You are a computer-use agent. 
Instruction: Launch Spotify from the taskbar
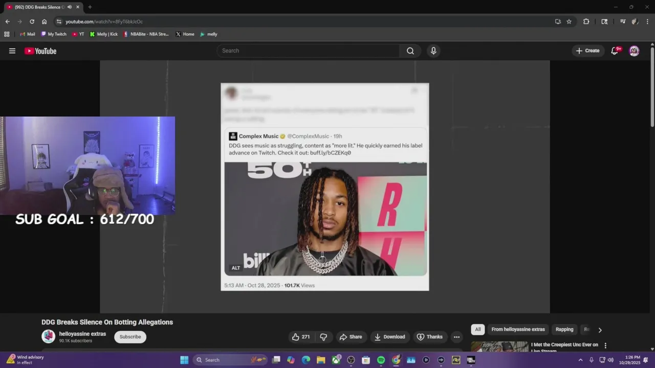381,360
